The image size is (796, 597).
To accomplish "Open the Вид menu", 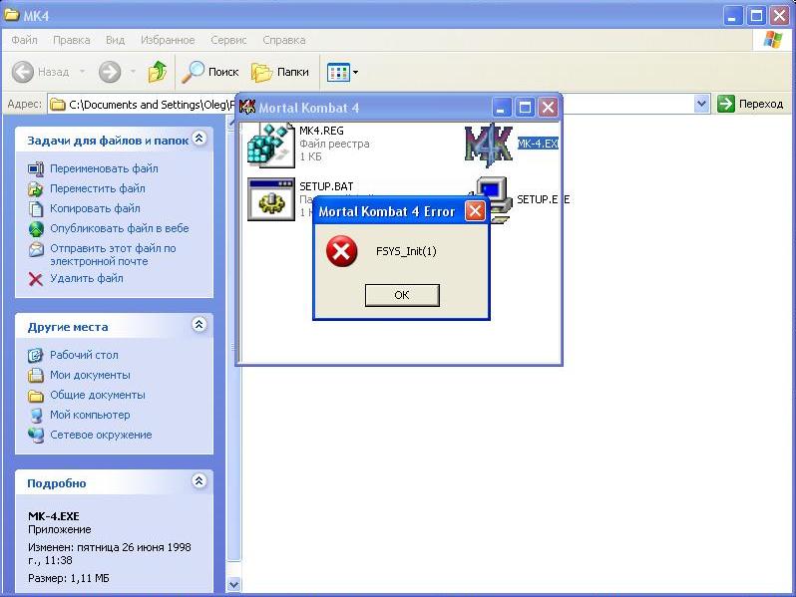I will pyautogui.click(x=116, y=40).
